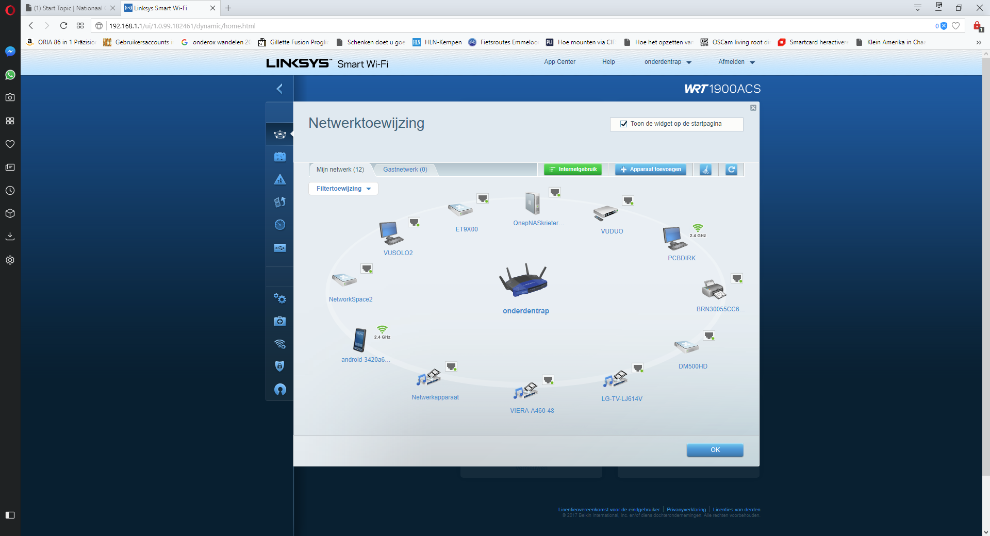990x536 pixels.
Task: Open the Help menu
Action: (608, 62)
